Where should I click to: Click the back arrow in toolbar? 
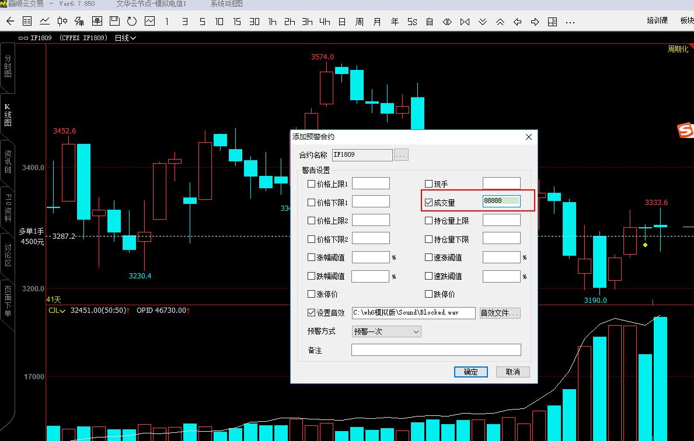(10, 22)
